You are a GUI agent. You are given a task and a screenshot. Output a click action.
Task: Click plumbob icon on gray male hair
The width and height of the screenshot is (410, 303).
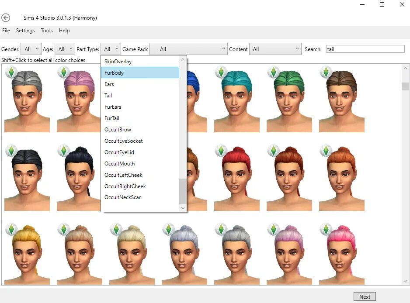[11, 72]
